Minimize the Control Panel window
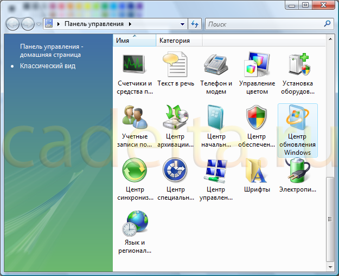 tap(292, 5)
